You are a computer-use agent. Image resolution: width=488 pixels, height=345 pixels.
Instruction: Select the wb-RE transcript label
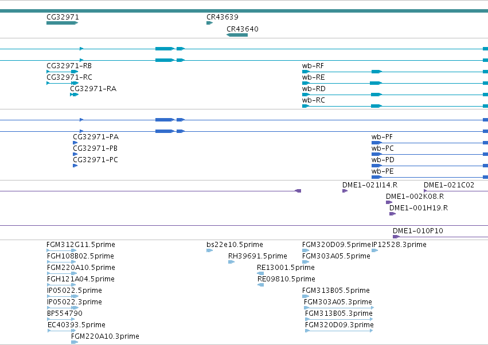tap(314, 77)
